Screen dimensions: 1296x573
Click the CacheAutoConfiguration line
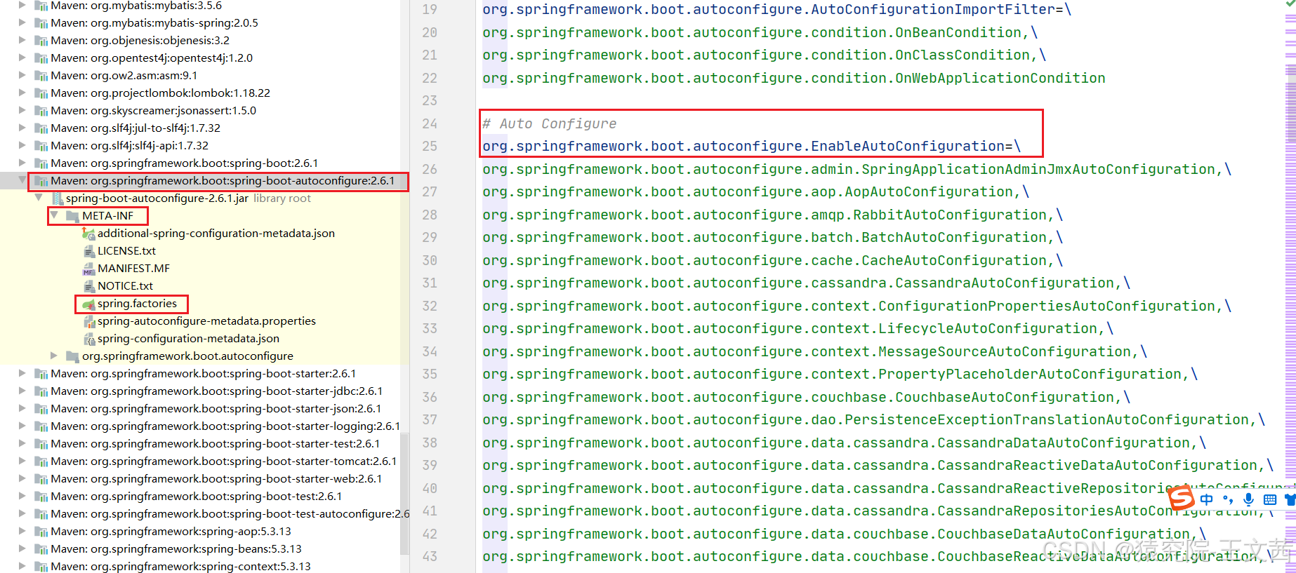coord(772,261)
